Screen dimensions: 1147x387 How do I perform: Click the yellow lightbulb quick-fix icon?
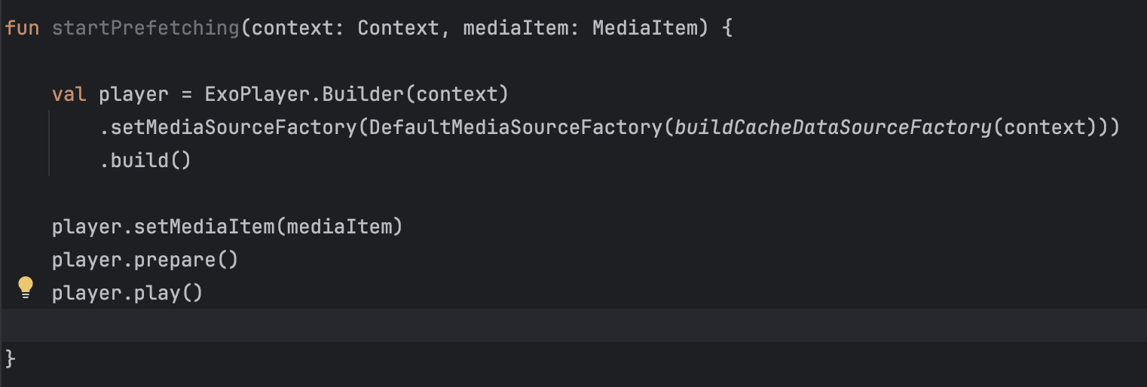coord(26,288)
